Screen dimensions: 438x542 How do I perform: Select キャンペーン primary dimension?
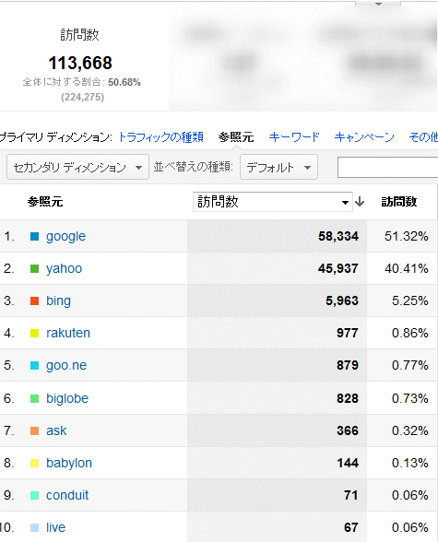[x=364, y=137]
